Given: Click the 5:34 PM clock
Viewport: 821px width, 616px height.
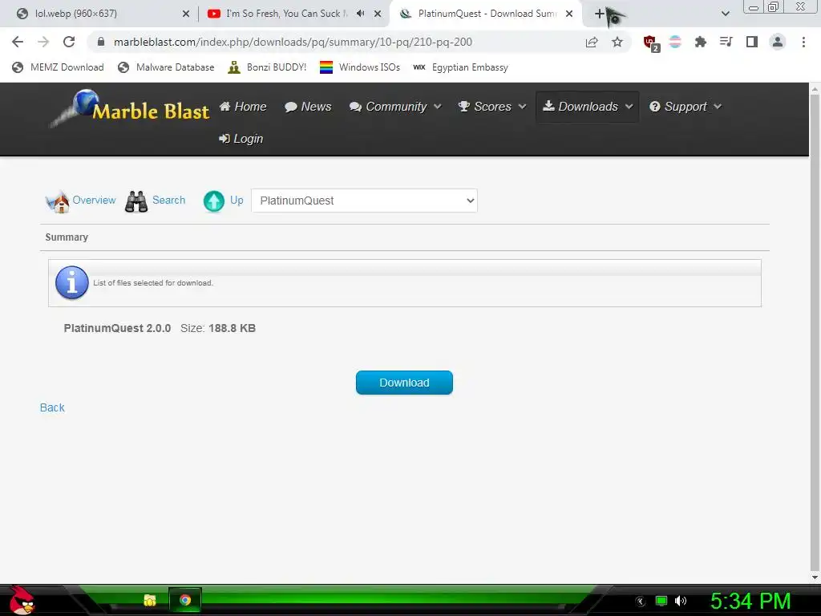Looking at the screenshot, I should pos(750,601).
